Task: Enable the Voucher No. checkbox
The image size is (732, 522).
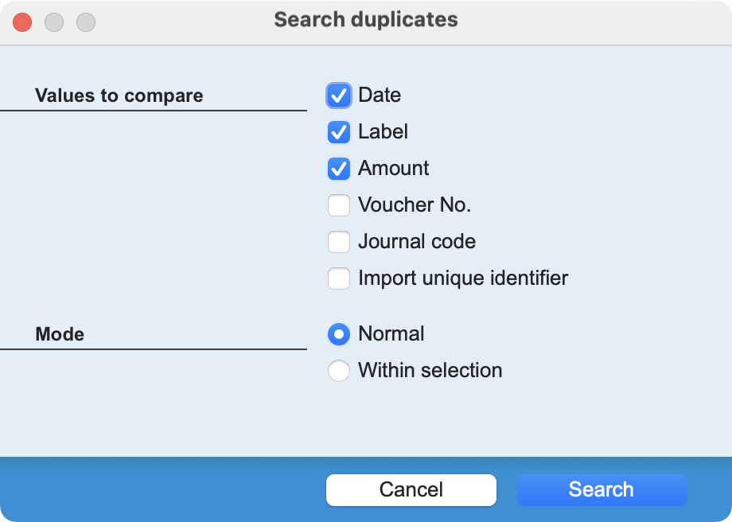Action: pyautogui.click(x=339, y=205)
